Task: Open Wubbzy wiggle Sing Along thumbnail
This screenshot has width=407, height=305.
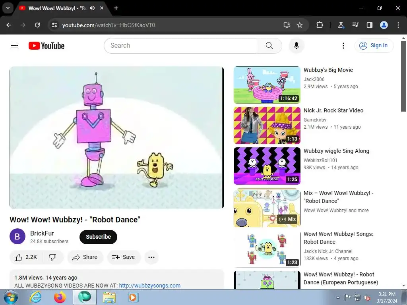Action: (x=267, y=166)
